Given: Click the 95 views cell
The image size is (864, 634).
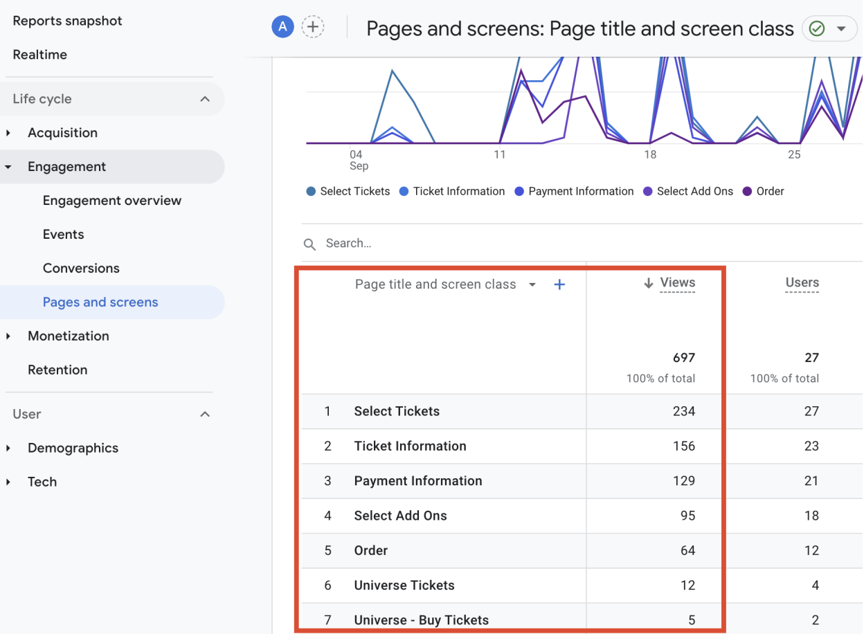Looking at the screenshot, I should (687, 516).
